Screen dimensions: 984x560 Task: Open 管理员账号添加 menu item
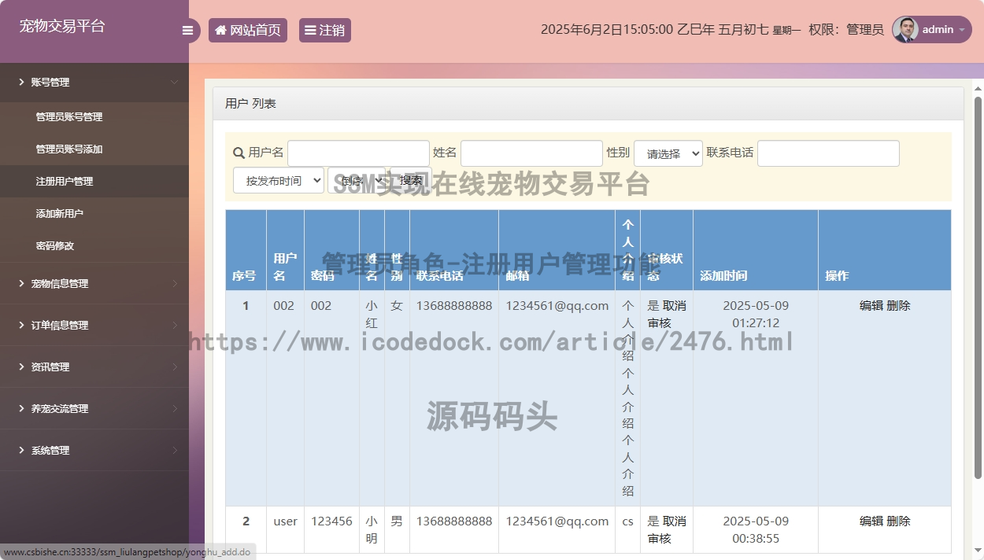click(94, 149)
